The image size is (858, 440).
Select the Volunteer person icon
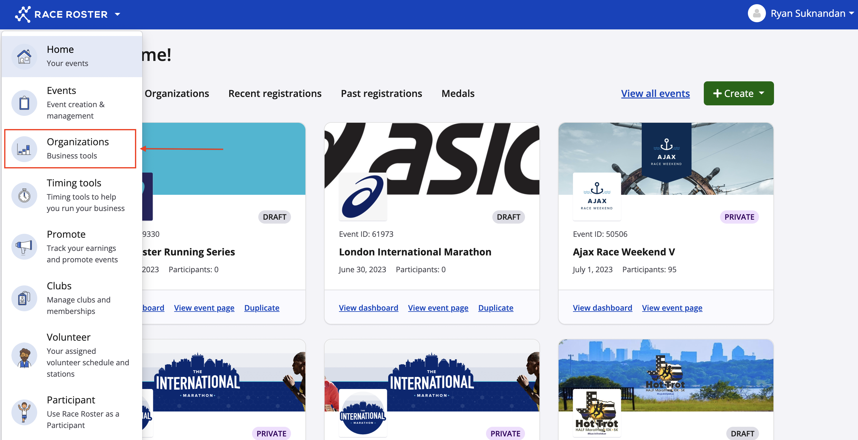pyautogui.click(x=24, y=355)
